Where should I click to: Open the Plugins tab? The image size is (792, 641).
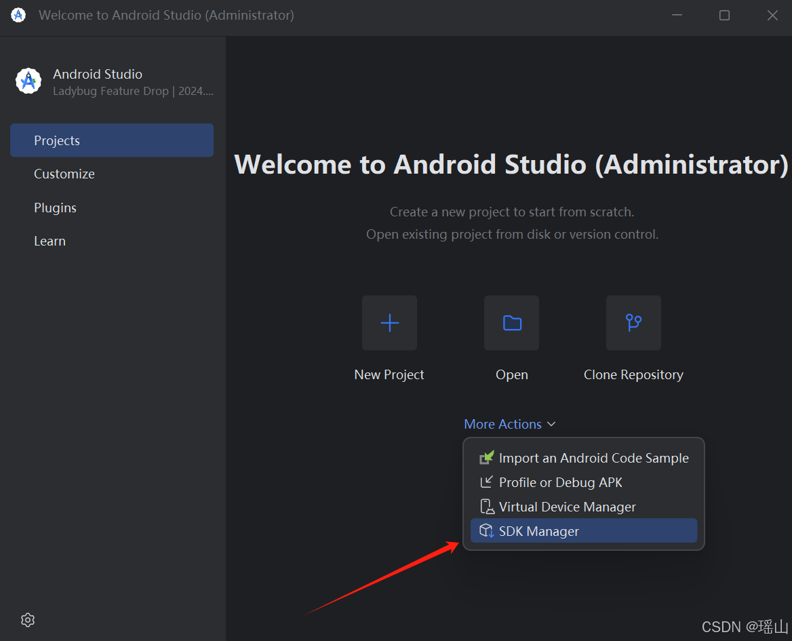(x=112, y=208)
